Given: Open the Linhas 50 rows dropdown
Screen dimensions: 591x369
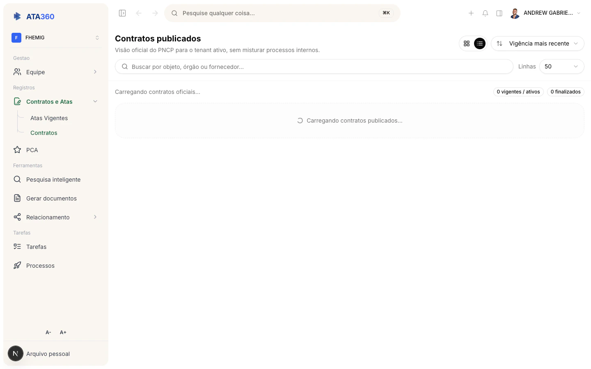Looking at the screenshot, I should click(x=561, y=66).
